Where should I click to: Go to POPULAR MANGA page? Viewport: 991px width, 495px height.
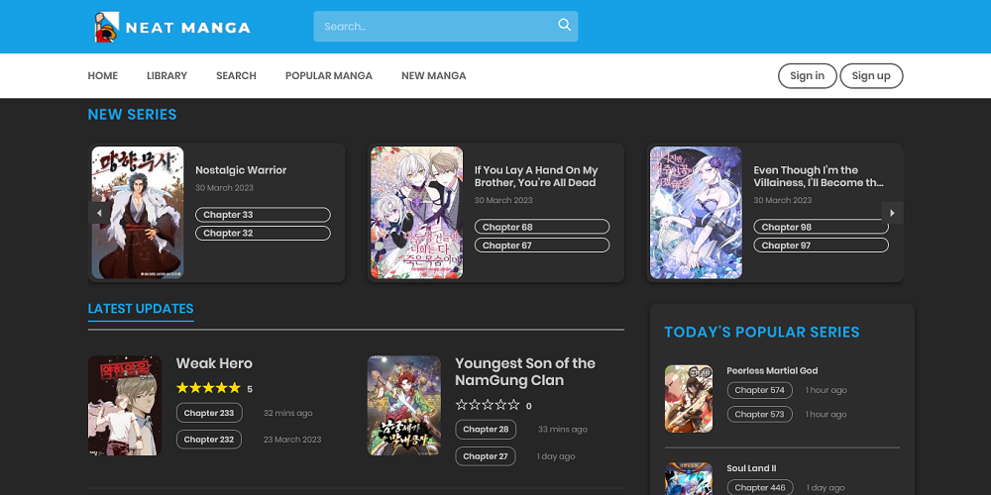(x=329, y=76)
